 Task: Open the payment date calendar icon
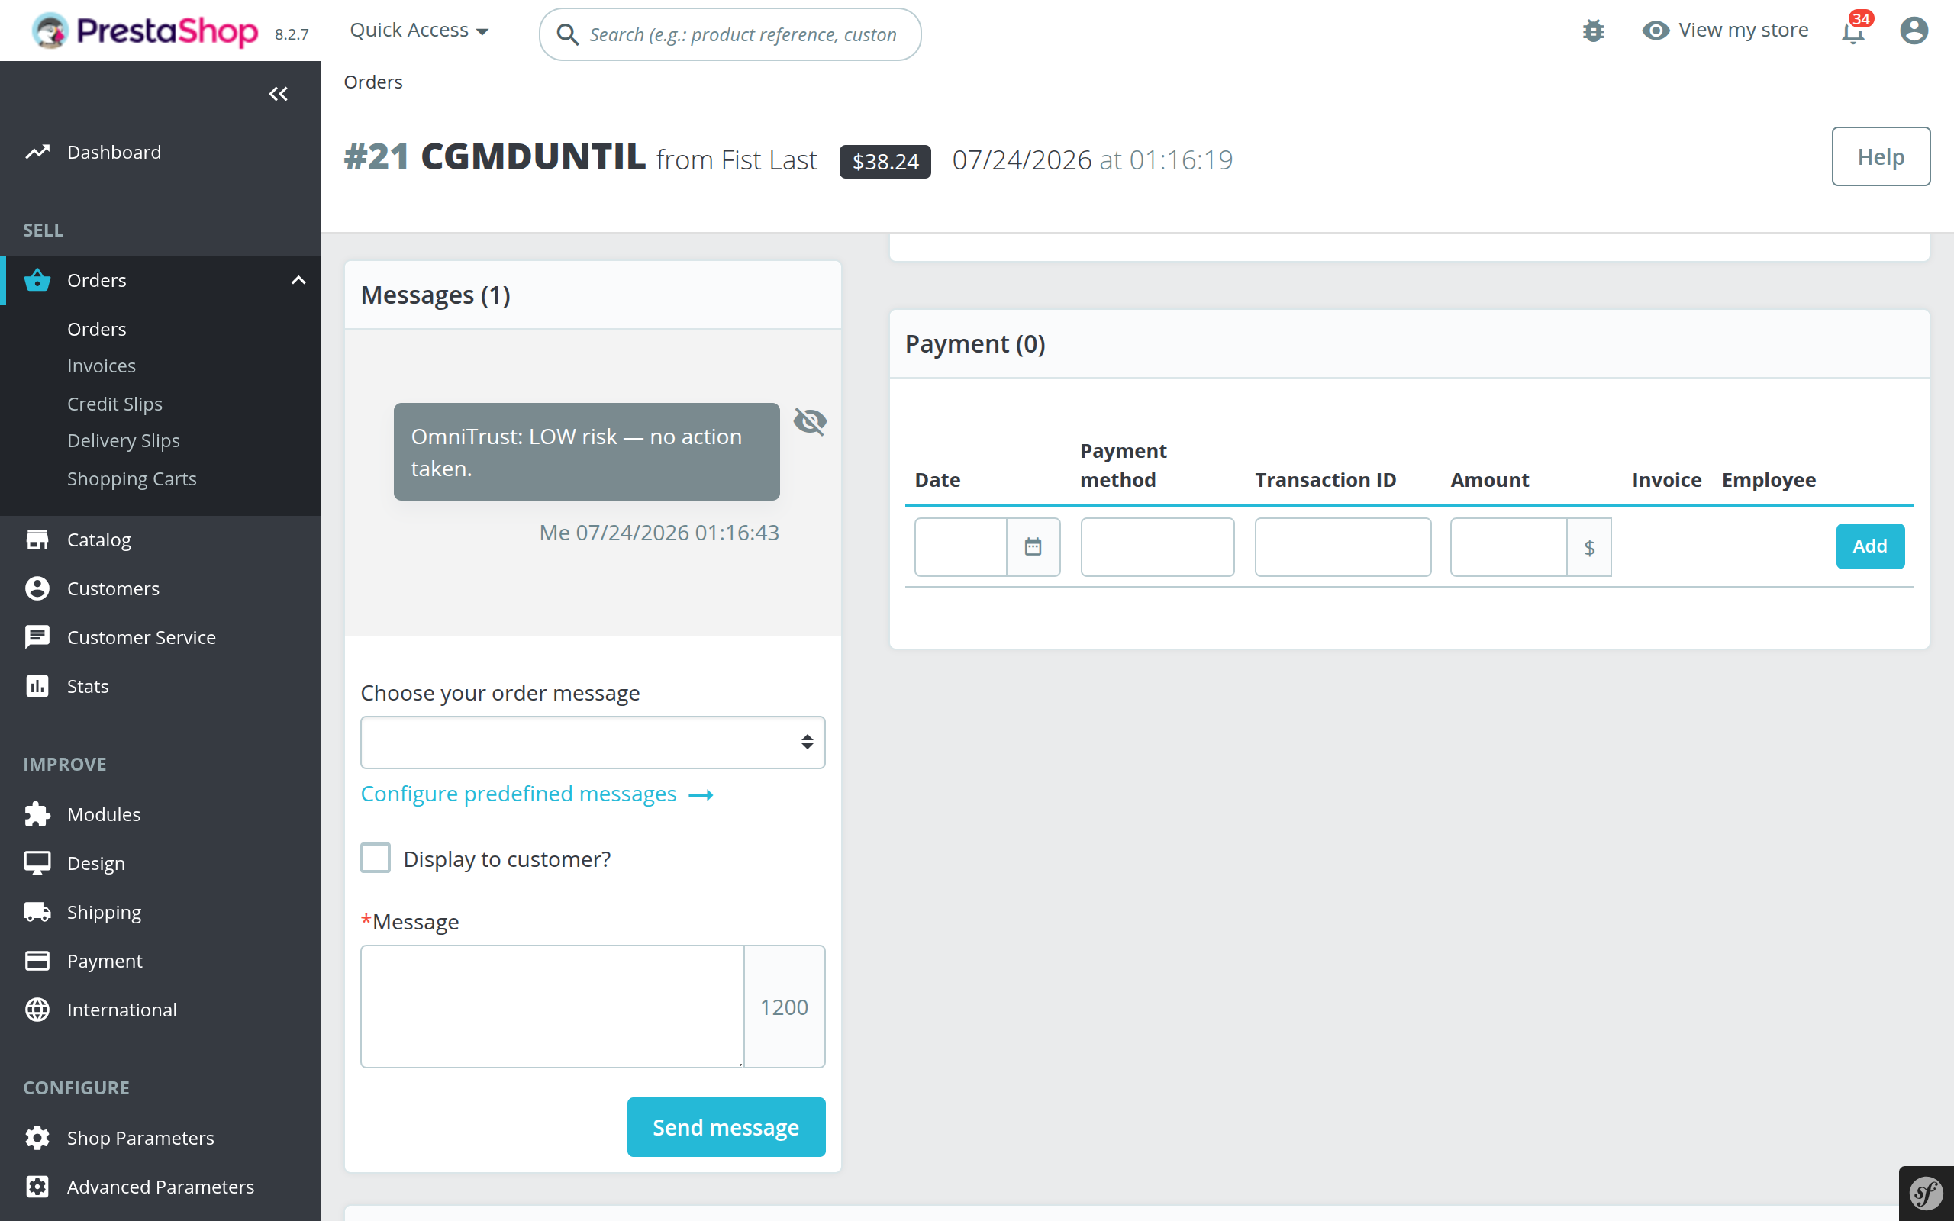[x=1033, y=546]
